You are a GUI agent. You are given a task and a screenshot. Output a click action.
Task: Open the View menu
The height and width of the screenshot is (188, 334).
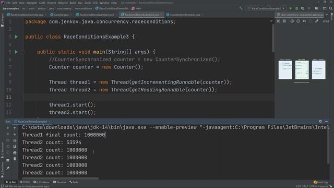point(21,3)
